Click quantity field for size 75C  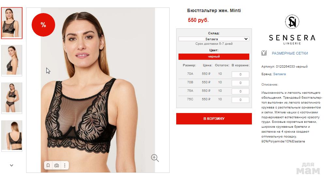point(240,100)
